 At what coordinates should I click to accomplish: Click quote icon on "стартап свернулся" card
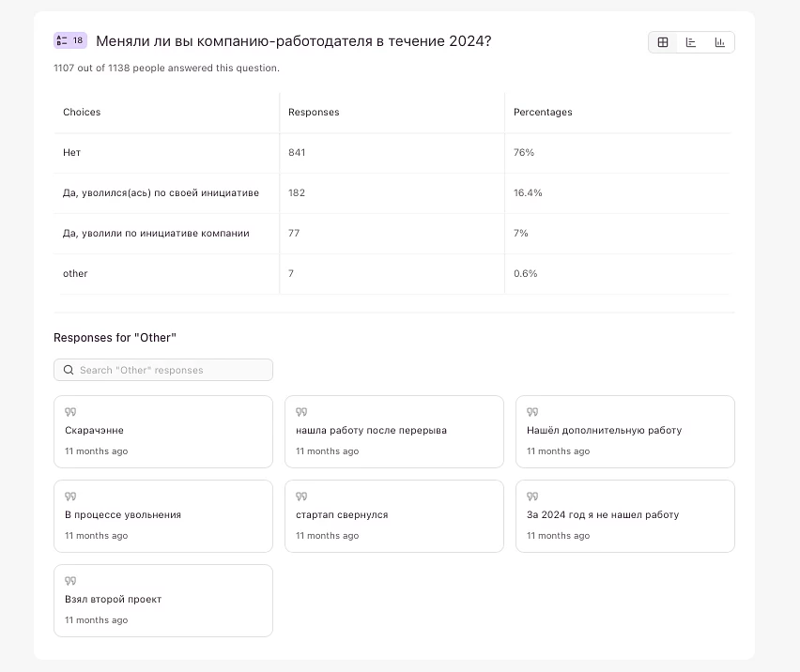tap(301, 496)
